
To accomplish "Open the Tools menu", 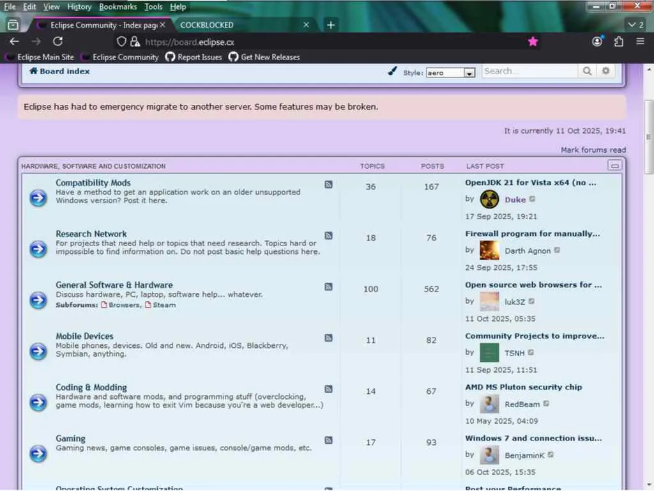I will (153, 6).
